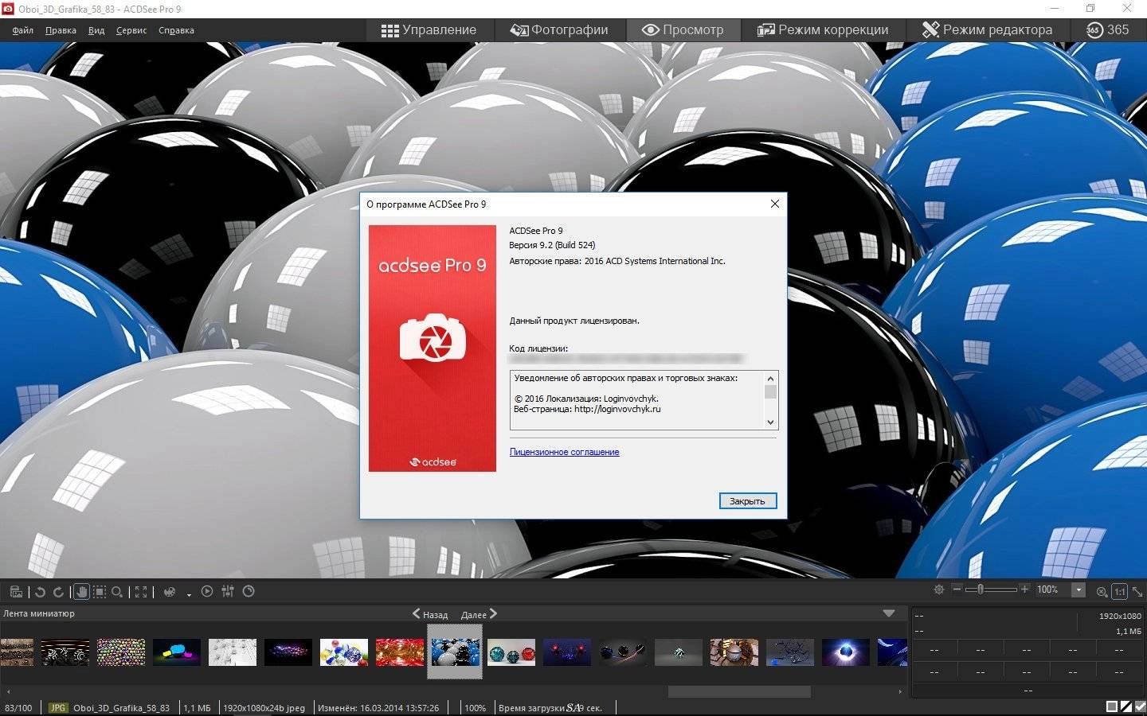The image size is (1147, 716).
Task: Switch to full screen view icon
Action: point(141,591)
